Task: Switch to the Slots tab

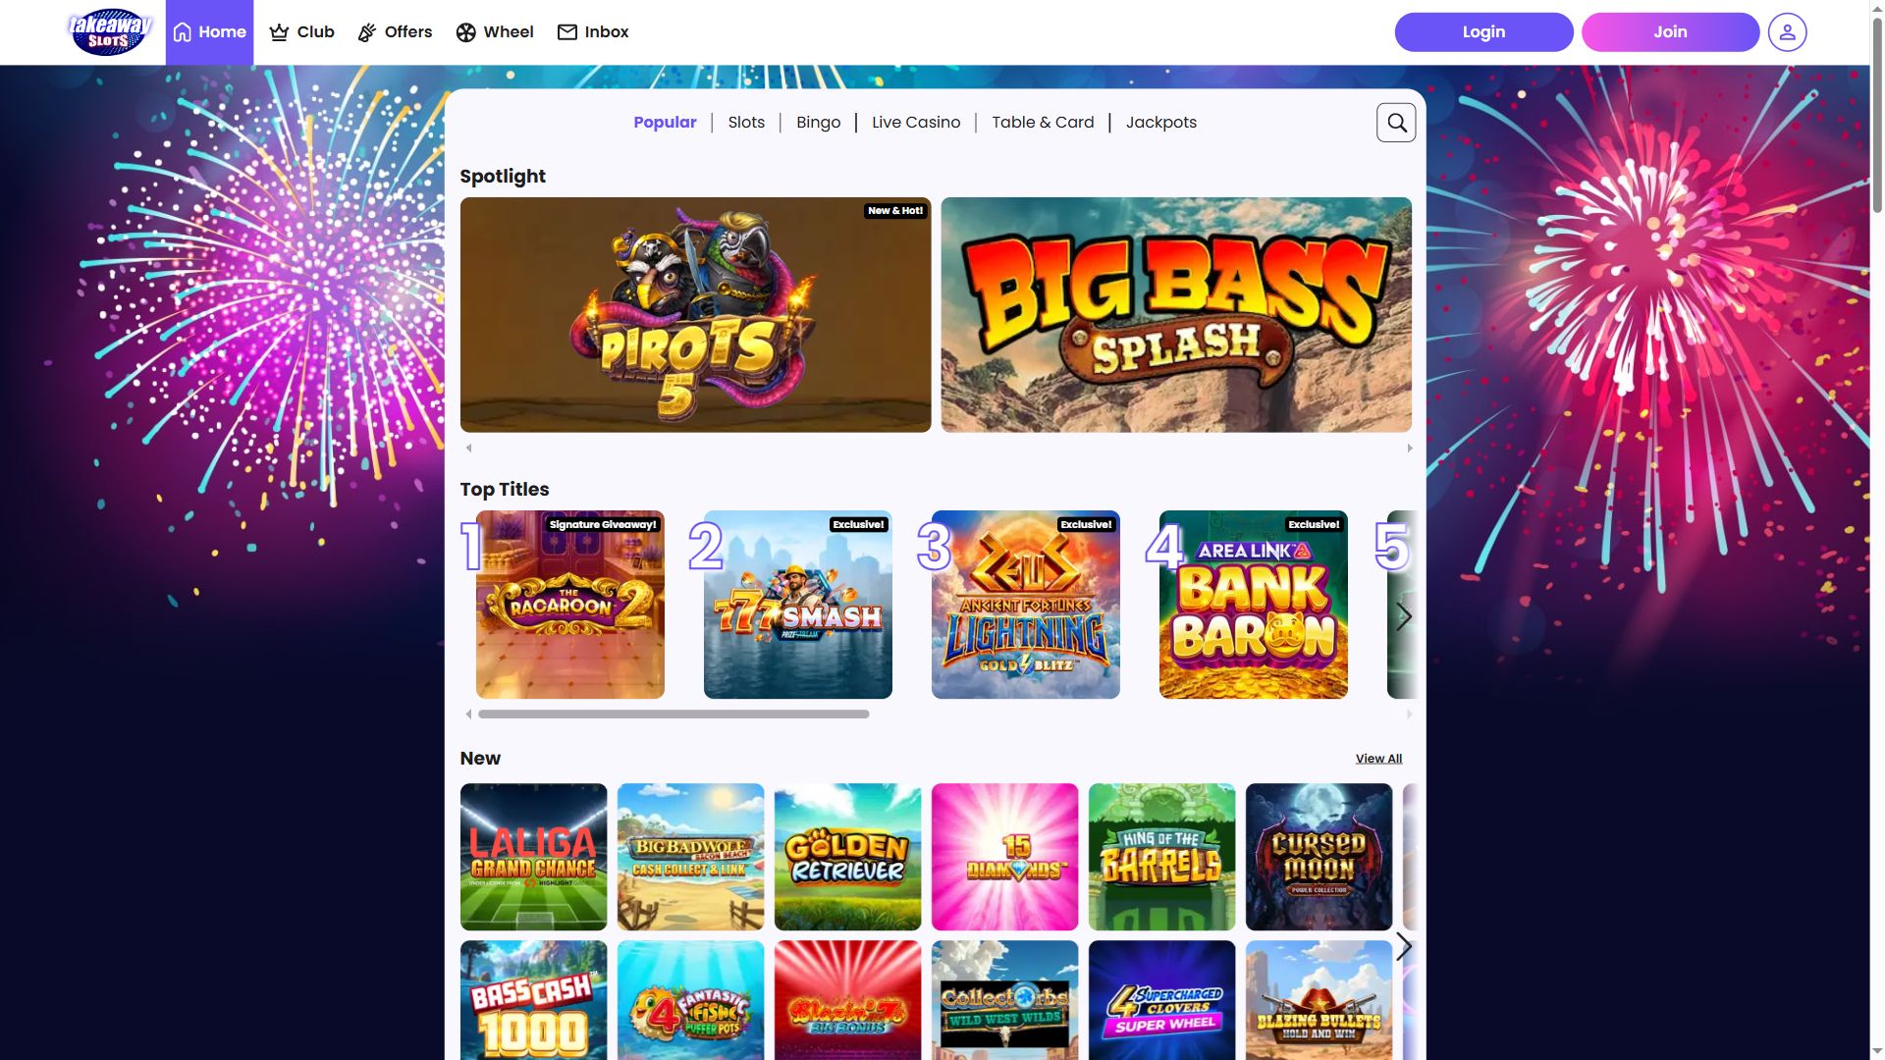Action: coord(746,123)
